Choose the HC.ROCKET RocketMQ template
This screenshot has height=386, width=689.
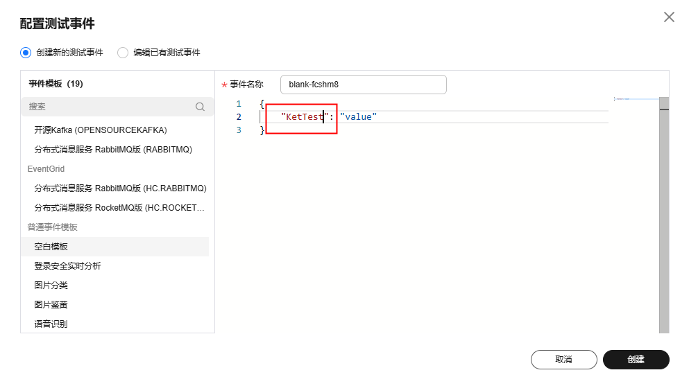point(120,208)
